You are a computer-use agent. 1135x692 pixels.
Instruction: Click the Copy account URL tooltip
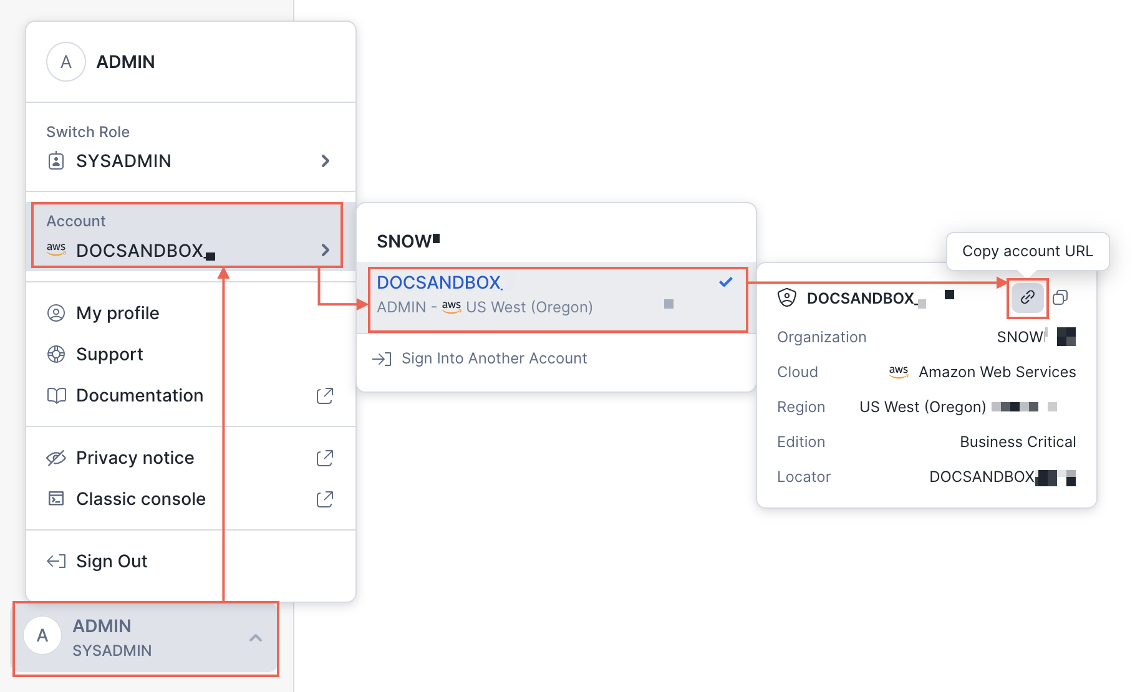tap(1028, 251)
